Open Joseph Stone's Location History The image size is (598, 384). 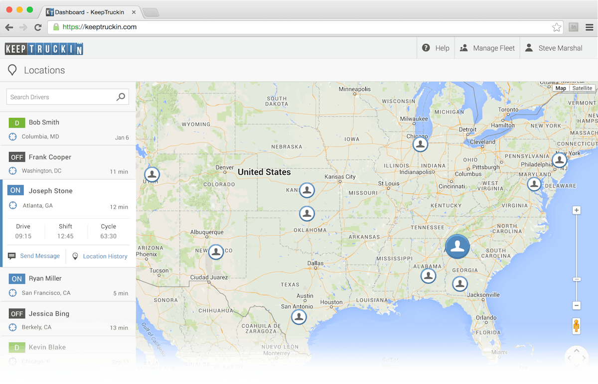pos(104,256)
